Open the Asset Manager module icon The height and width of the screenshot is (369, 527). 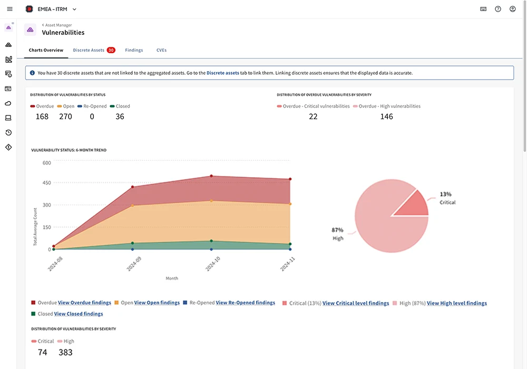point(8,27)
